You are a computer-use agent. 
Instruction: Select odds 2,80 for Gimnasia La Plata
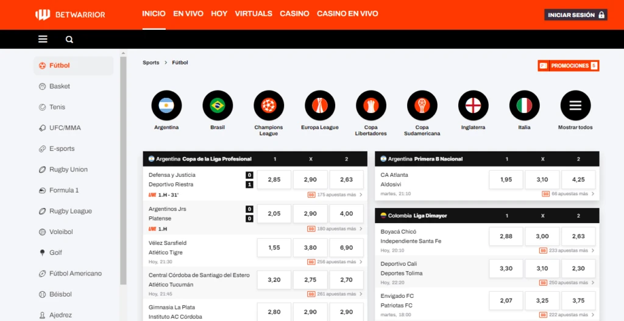point(274,312)
